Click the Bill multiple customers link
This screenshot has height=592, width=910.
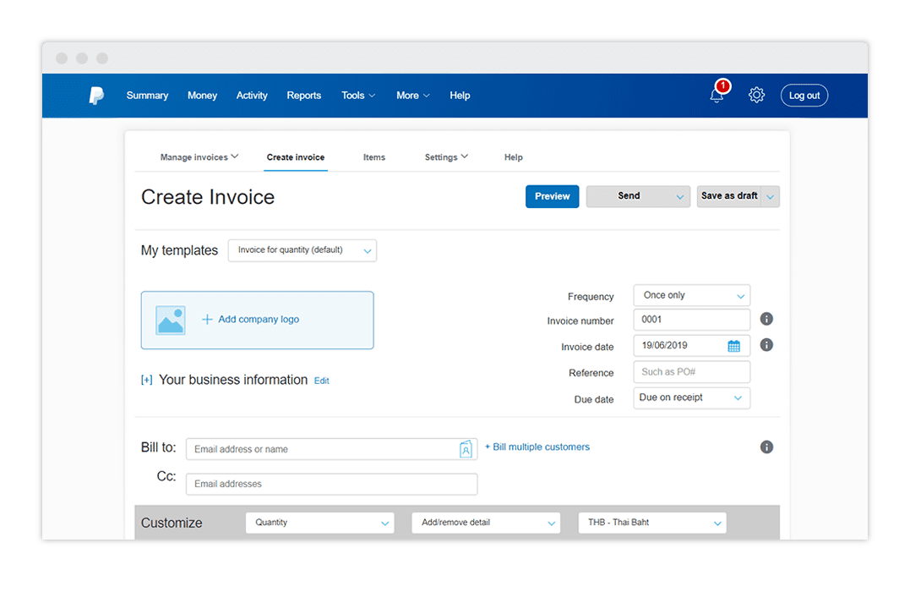537,447
